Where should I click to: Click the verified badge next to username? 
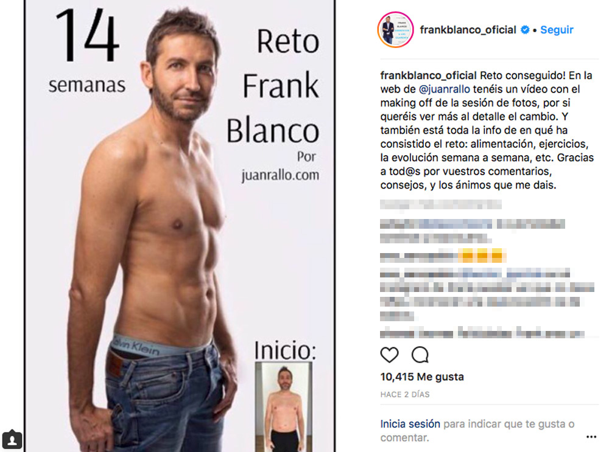525,30
